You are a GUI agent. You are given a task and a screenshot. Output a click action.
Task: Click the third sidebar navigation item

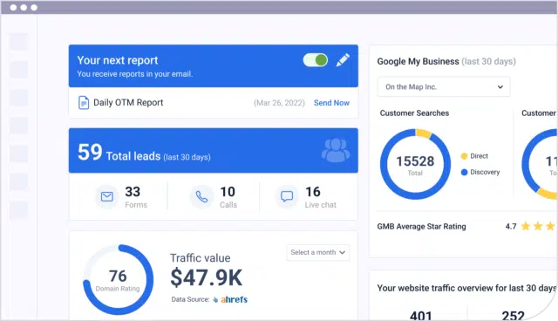point(18,98)
